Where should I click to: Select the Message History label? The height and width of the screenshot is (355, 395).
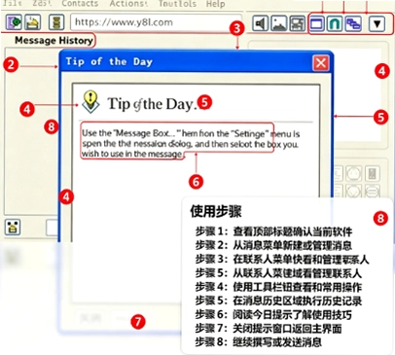[54, 40]
